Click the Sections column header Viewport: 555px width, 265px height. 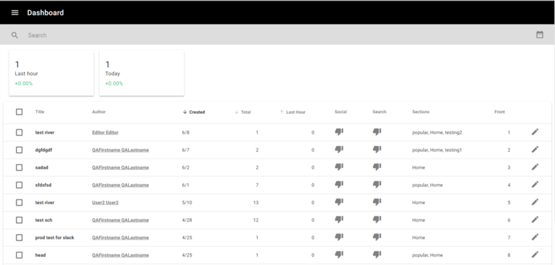[x=421, y=112]
